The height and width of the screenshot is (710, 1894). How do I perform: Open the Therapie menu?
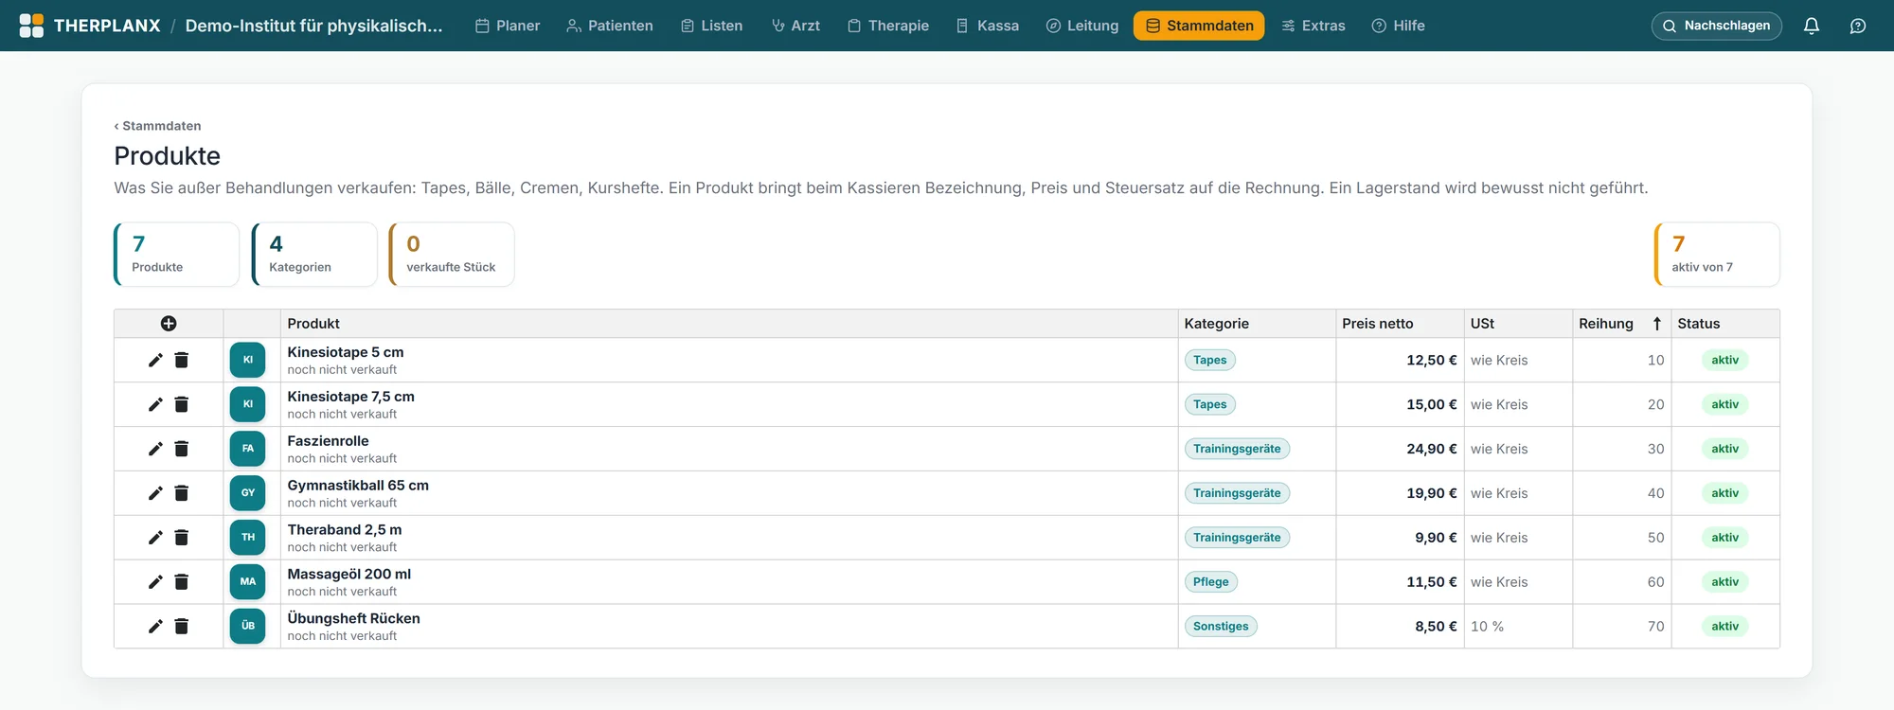[x=888, y=26]
